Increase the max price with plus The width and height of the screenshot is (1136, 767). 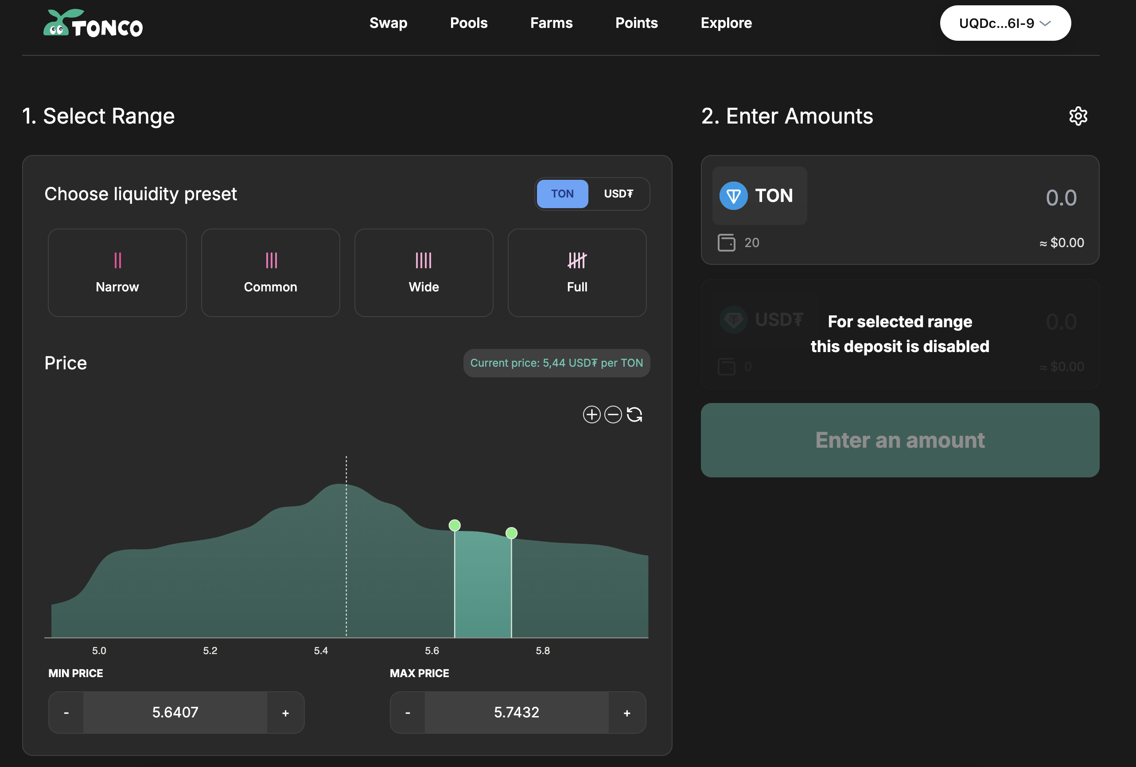pos(626,713)
